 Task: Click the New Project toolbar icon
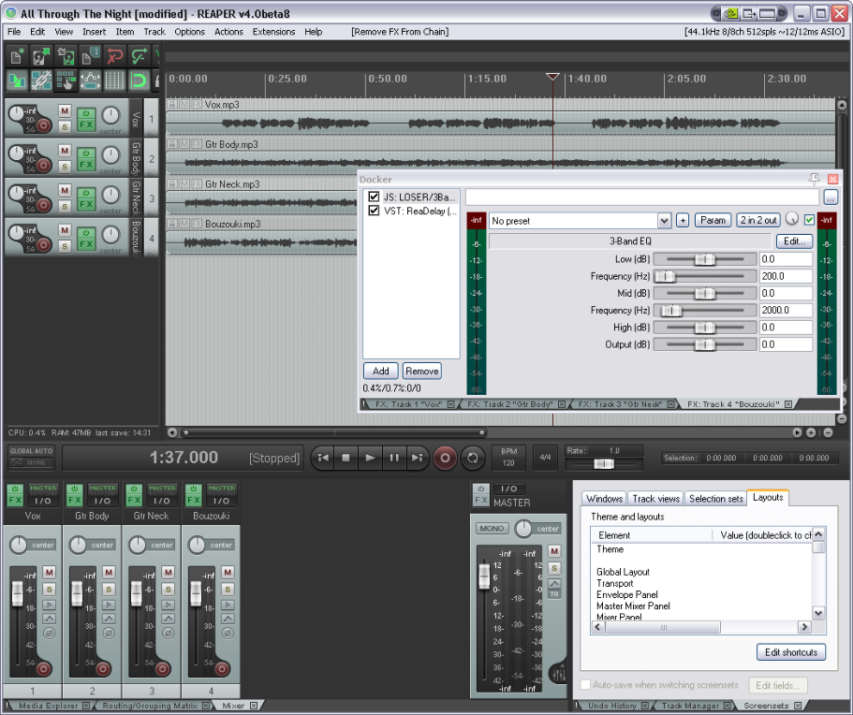pyautogui.click(x=16, y=56)
